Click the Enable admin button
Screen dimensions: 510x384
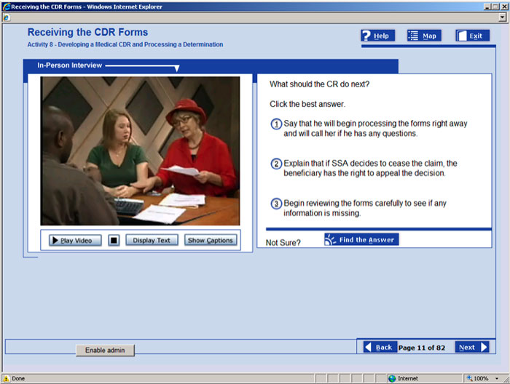coord(105,351)
